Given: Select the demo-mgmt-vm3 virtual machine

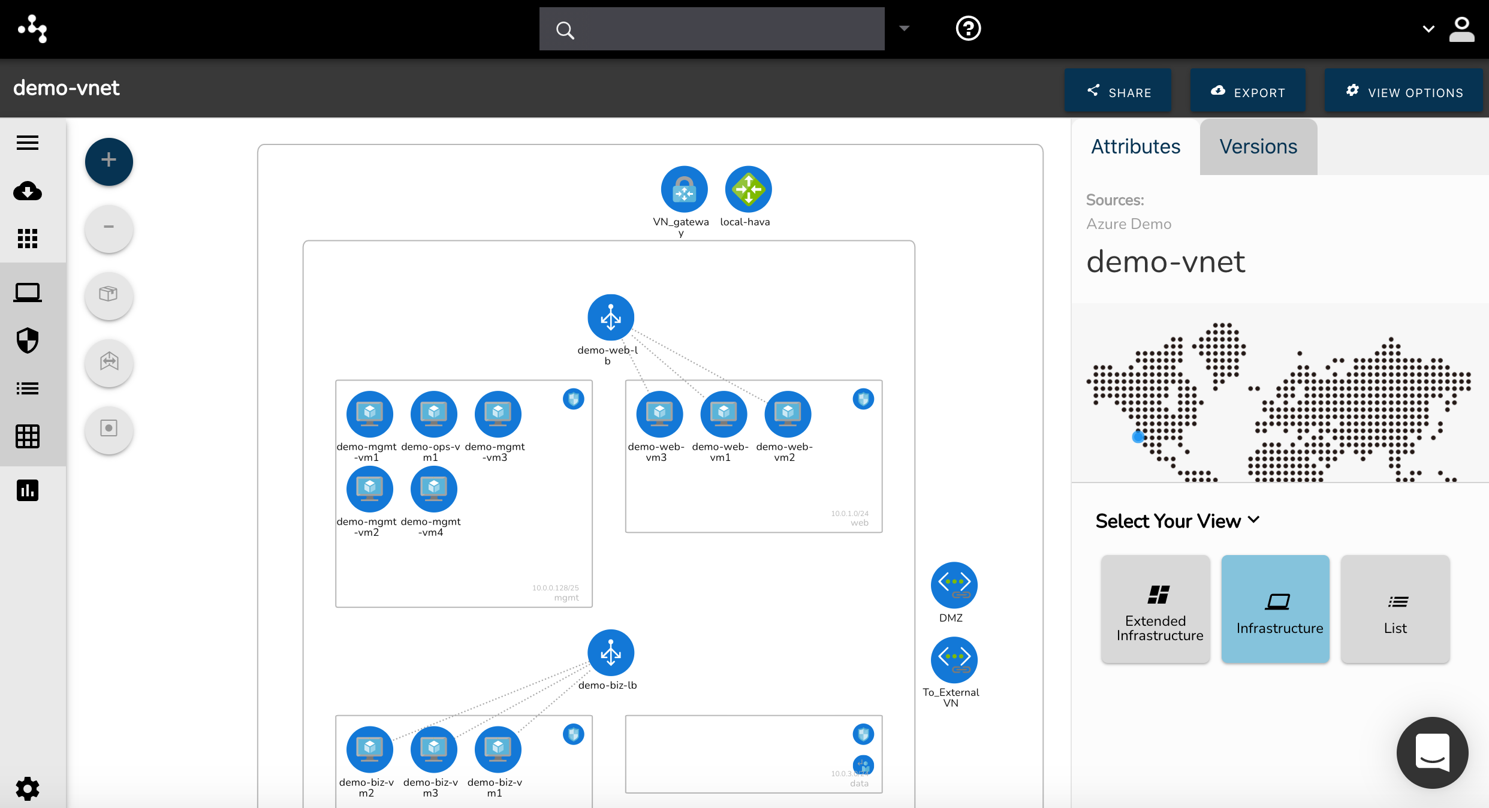Looking at the screenshot, I should 498,414.
